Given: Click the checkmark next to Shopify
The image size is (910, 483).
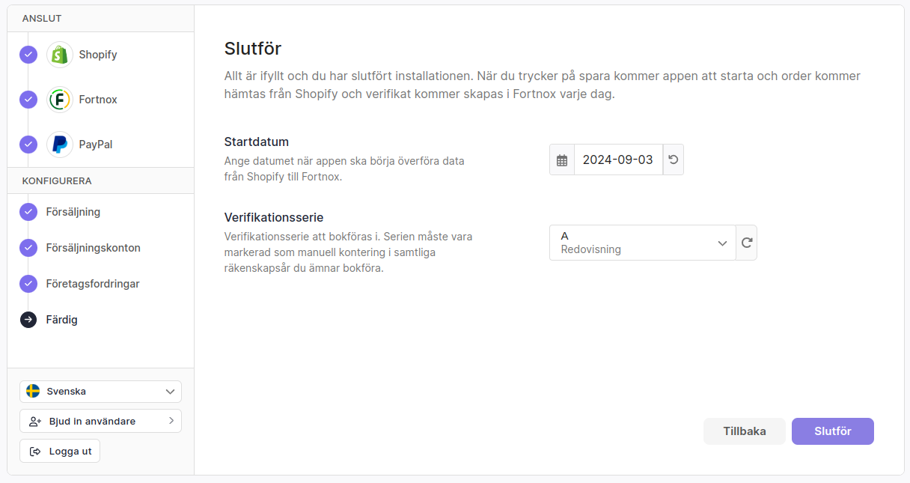Looking at the screenshot, I should coord(28,55).
